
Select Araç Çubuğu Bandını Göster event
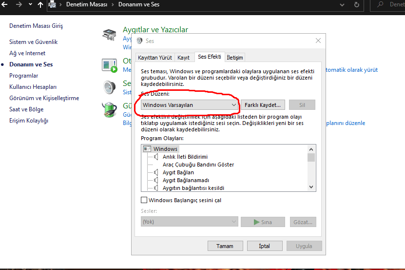coord(198,165)
